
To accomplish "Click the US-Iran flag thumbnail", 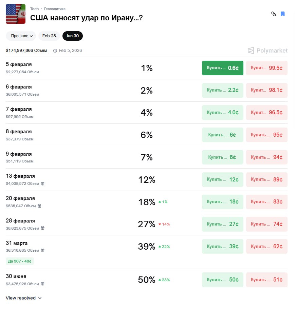I will [x=16, y=14].
